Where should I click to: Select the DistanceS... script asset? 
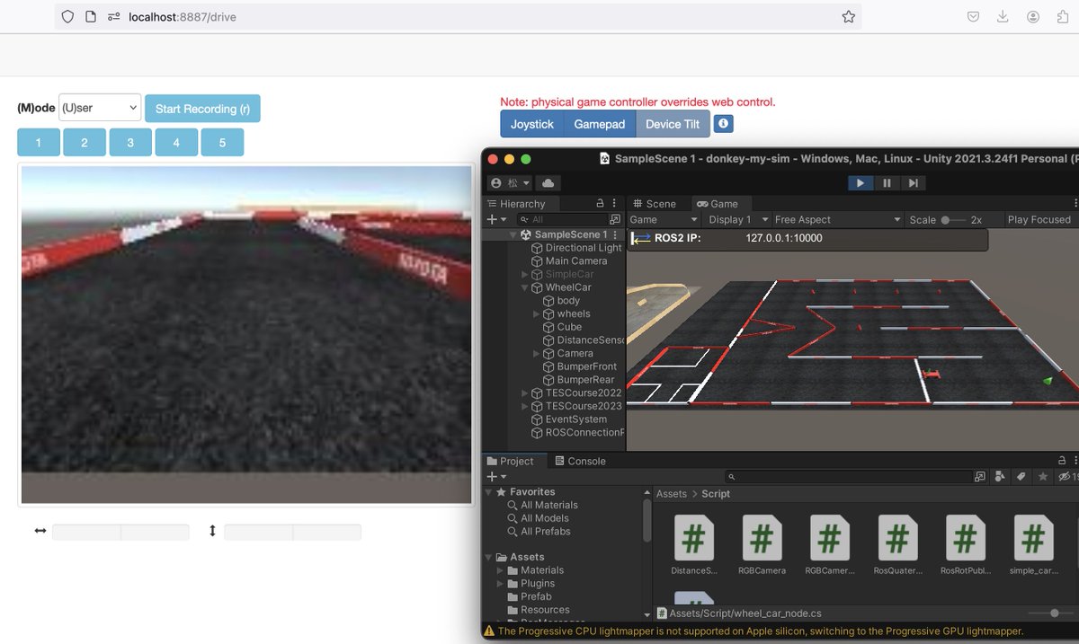(694, 545)
